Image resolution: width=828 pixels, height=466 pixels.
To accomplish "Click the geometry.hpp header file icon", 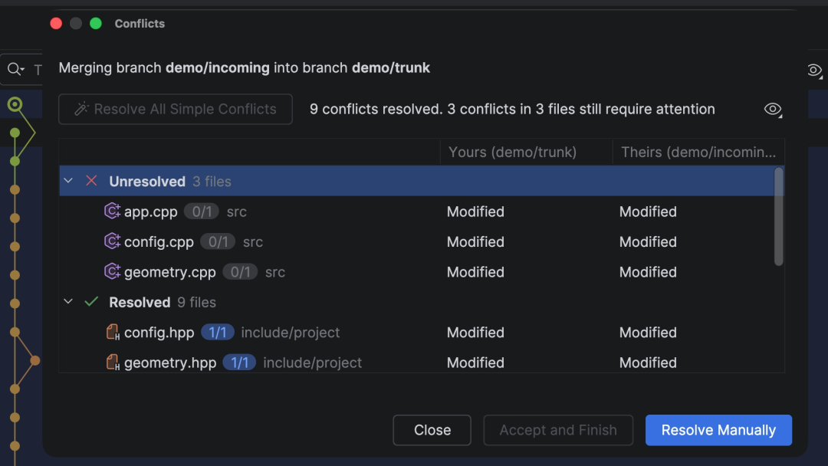I will tap(113, 362).
